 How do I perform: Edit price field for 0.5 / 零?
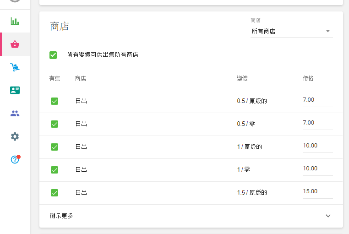coord(317,123)
